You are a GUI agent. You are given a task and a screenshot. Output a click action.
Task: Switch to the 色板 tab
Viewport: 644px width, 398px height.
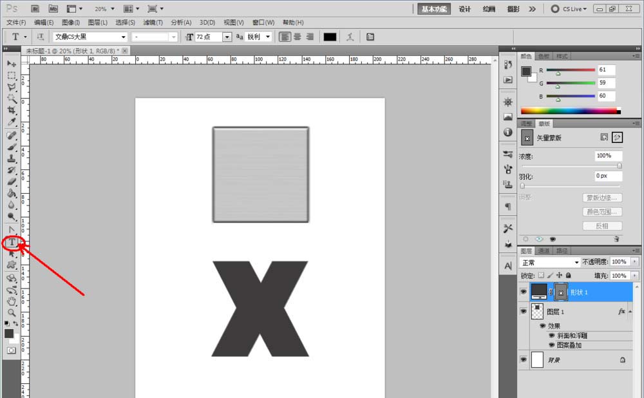coord(544,56)
